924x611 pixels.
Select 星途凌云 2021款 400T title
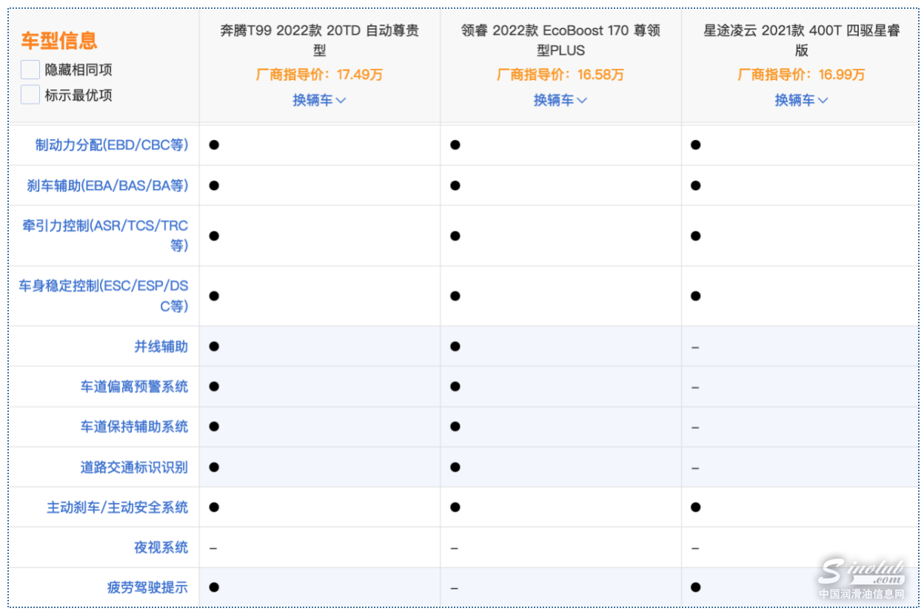click(801, 41)
